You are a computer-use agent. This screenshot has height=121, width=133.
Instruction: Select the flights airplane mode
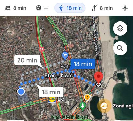click(x=125, y=8)
